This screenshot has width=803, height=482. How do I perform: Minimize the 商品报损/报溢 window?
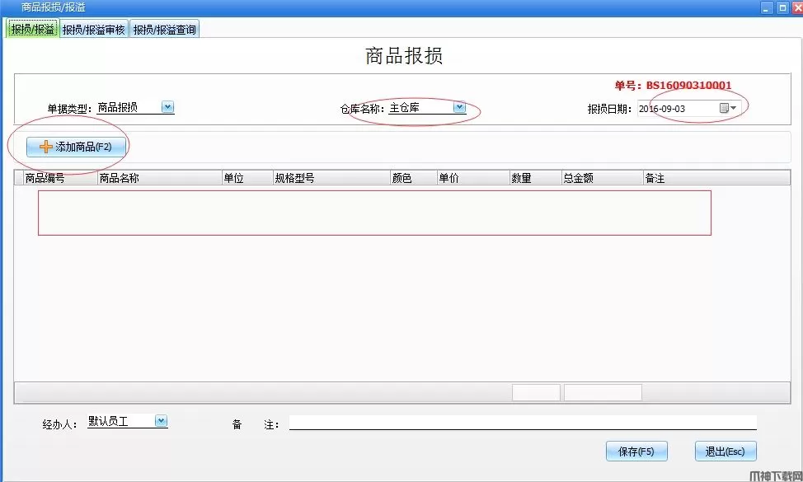(767, 7)
